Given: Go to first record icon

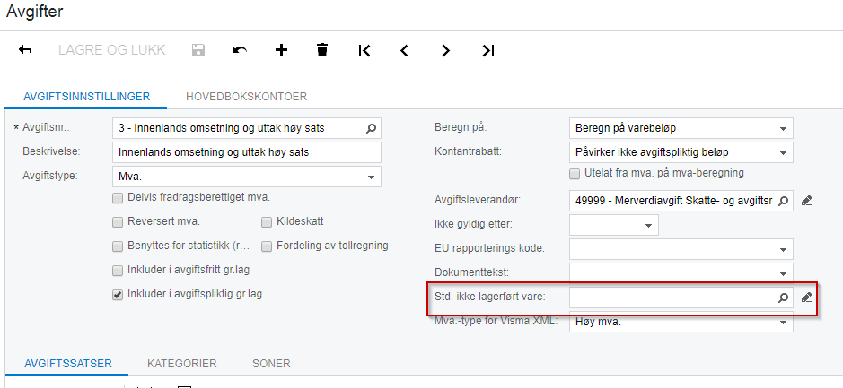Looking at the screenshot, I should click(364, 50).
